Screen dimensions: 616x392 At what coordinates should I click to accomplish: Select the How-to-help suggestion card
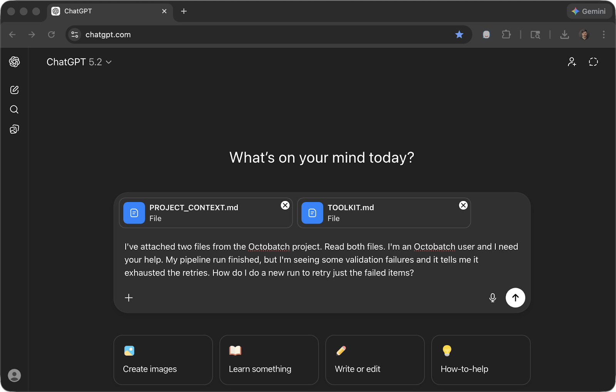(481, 360)
